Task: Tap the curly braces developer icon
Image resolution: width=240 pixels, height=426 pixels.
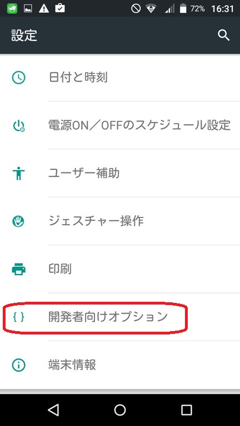Action: pos(18,317)
